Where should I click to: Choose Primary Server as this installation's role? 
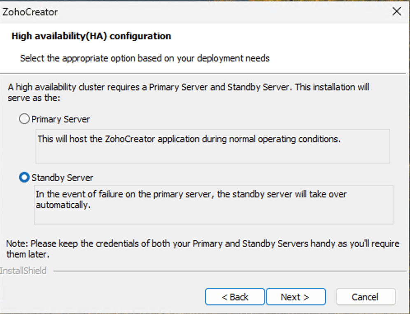tap(24, 119)
